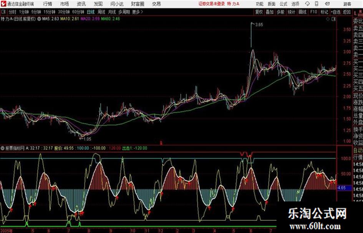Click the 游客 user label
This screenshot has width=363, height=233.
tap(347, 4)
